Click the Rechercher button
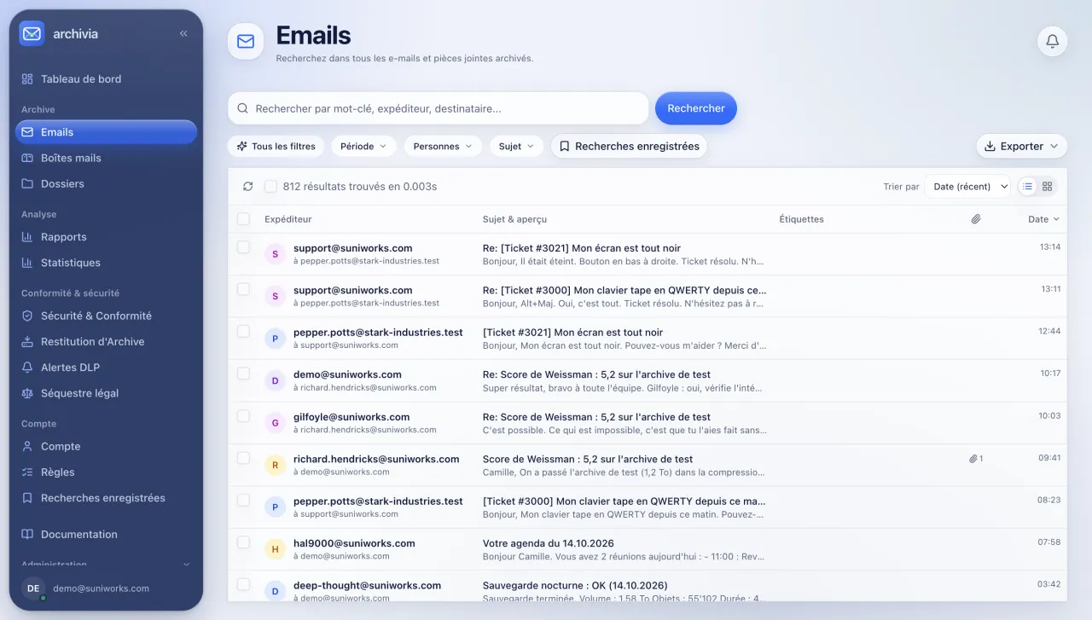 pos(696,108)
